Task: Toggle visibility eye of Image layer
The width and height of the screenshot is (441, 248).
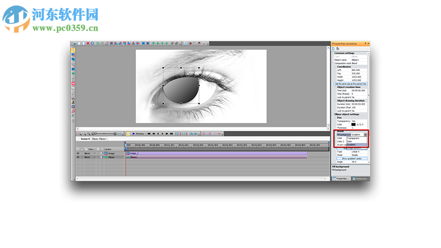Action: point(78,153)
